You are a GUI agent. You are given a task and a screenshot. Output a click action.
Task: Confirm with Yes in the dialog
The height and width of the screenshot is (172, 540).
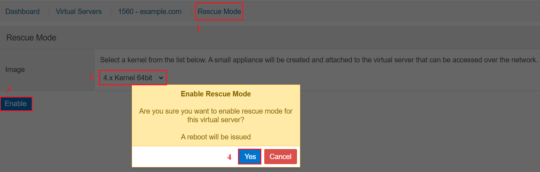click(x=250, y=157)
